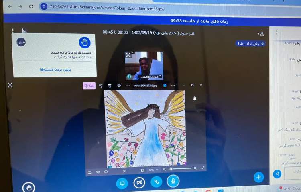Go forward in the browser
This screenshot has height=192, width=301.
click(20, 6)
